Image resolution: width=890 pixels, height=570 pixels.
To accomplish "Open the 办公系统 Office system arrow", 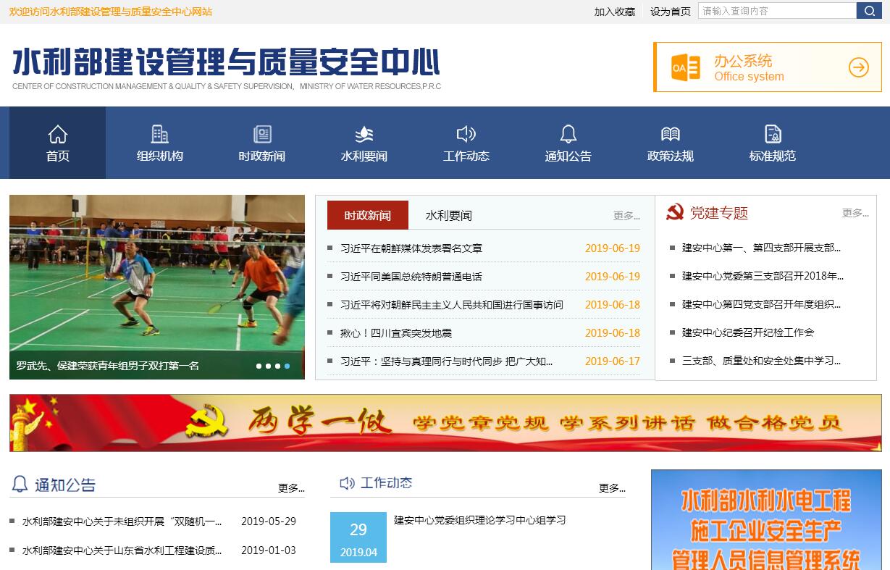I will 859,67.
